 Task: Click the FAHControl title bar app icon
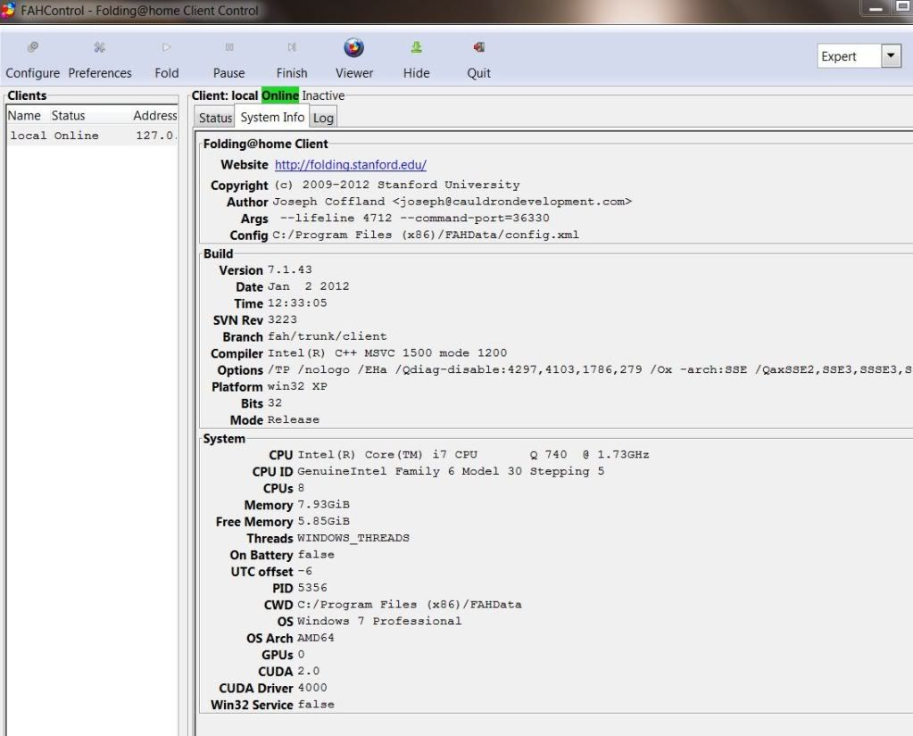coord(8,10)
